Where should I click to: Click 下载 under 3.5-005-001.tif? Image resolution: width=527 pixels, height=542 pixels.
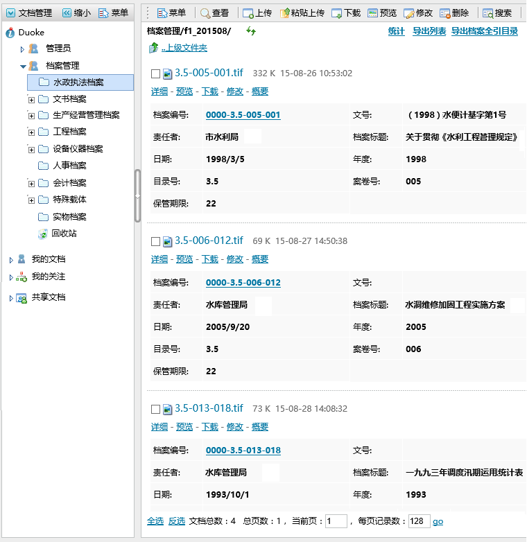tap(210, 91)
